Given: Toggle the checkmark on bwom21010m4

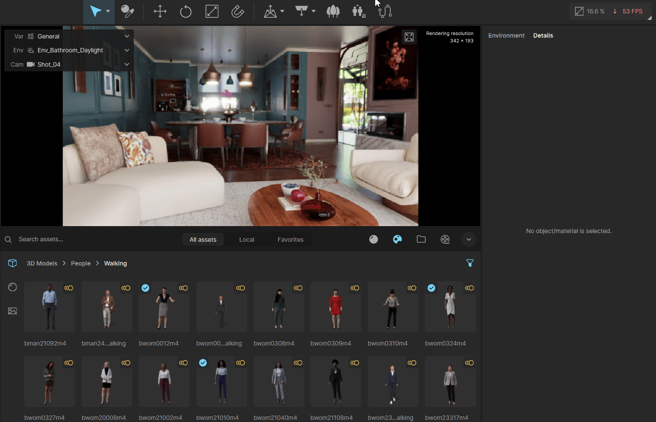Looking at the screenshot, I should coord(203,363).
